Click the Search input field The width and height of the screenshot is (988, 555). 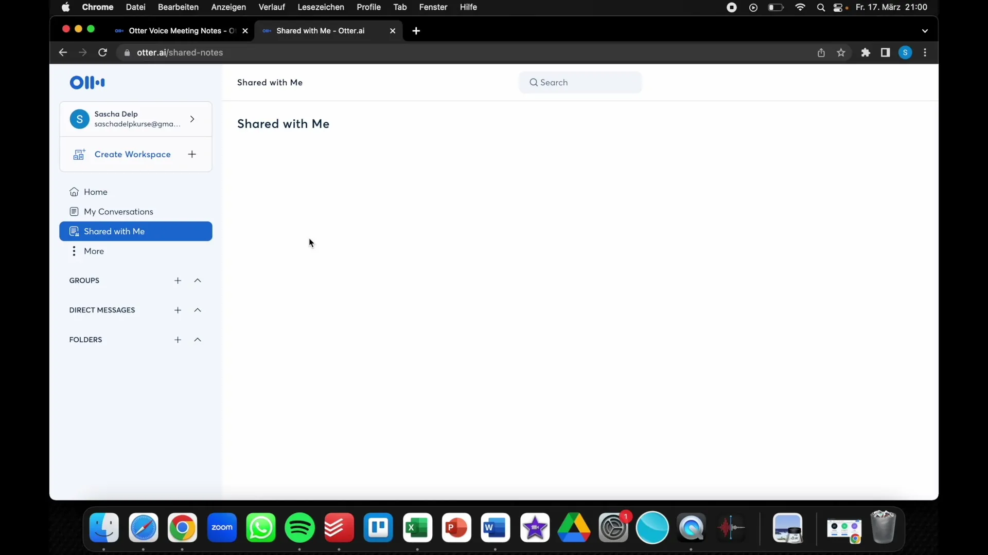point(581,82)
